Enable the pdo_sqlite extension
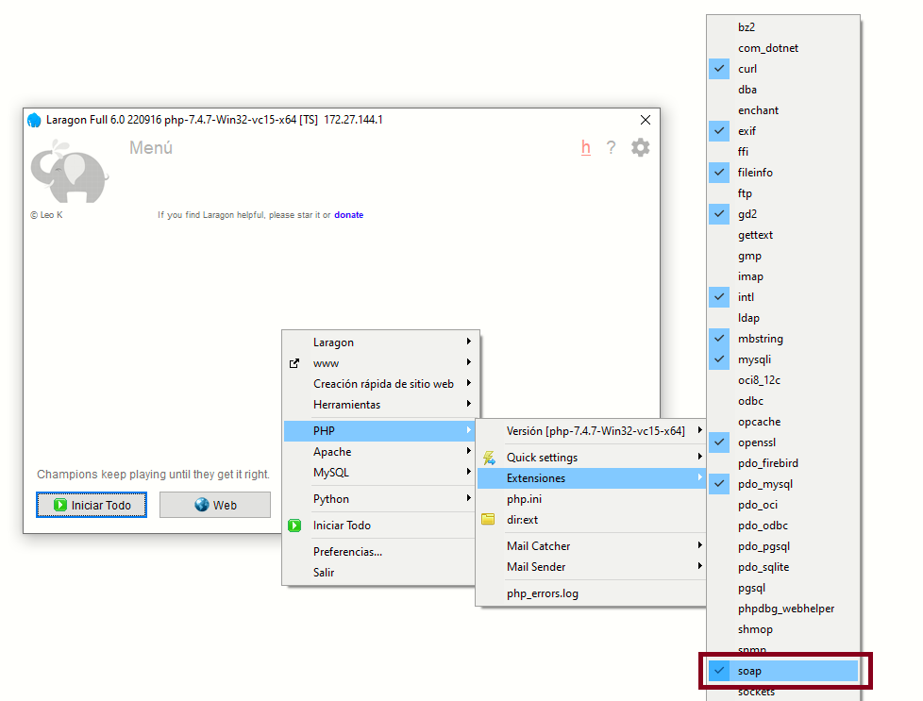Image resolution: width=923 pixels, height=701 pixels. (x=763, y=567)
